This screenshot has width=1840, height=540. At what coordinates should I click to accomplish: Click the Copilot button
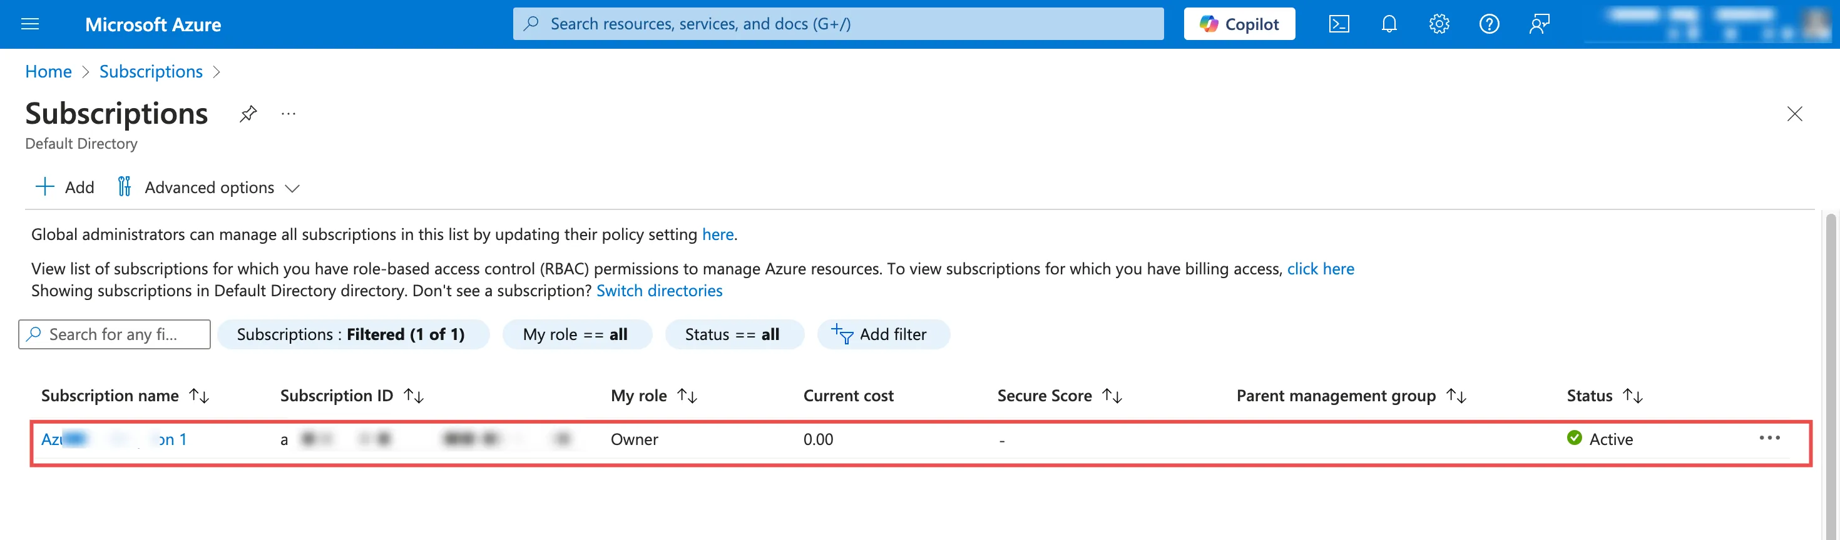[x=1239, y=24]
